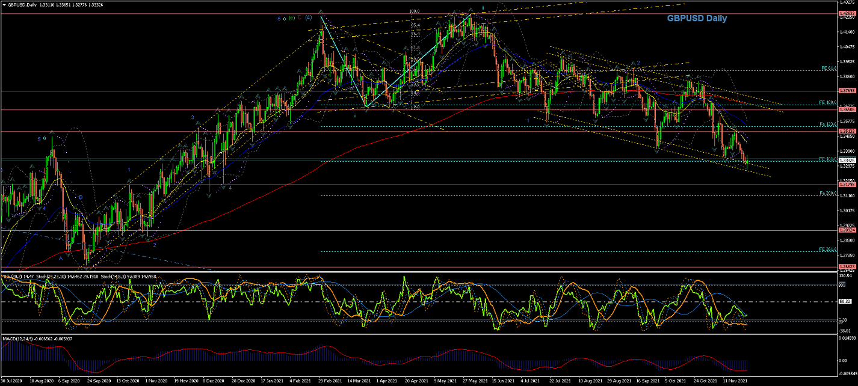Click the 1.37693 red price level label
This screenshot has height=386, width=858.
(x=847, y=91)
